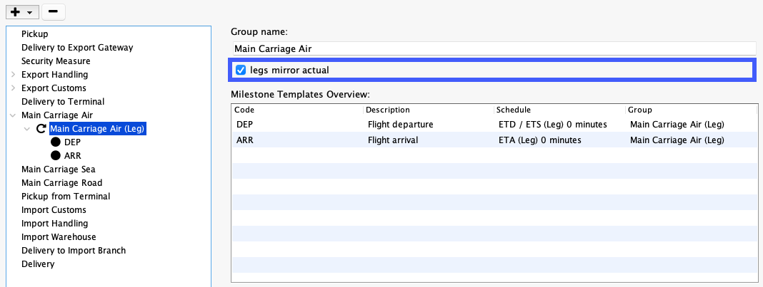Click the plus add button

coord(16,11)
